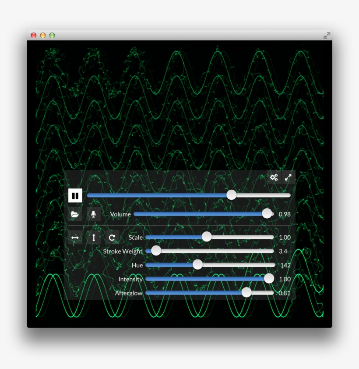The width and height of the screenshot is (359, 369).
Task: Toggle microphone capture off
Action: [93, 214]
